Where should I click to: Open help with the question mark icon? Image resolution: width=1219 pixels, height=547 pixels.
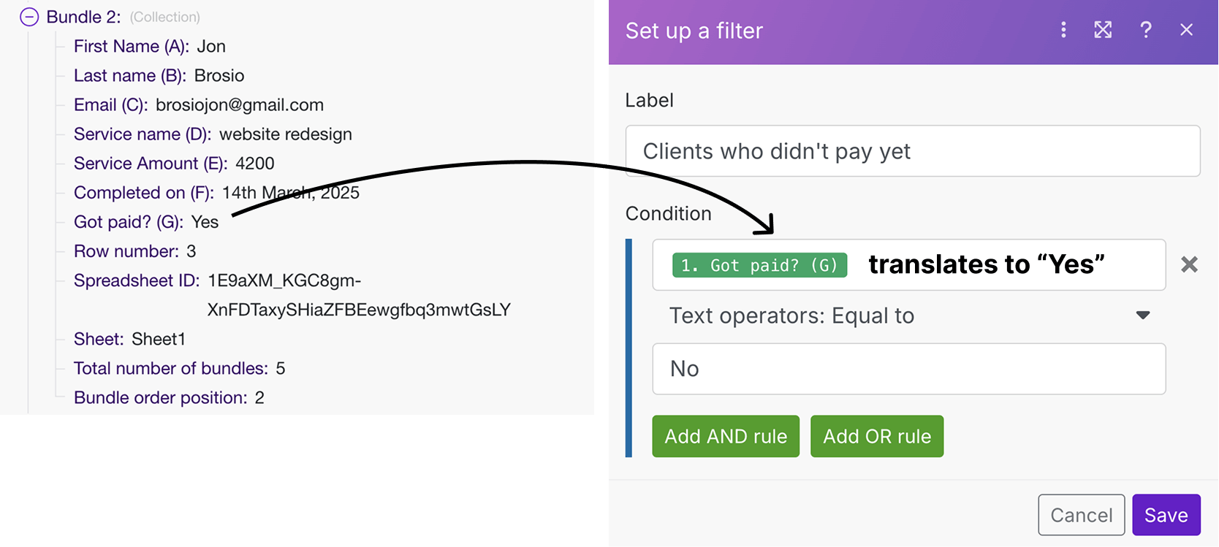pyautogui.click(x=1145, y=30)
